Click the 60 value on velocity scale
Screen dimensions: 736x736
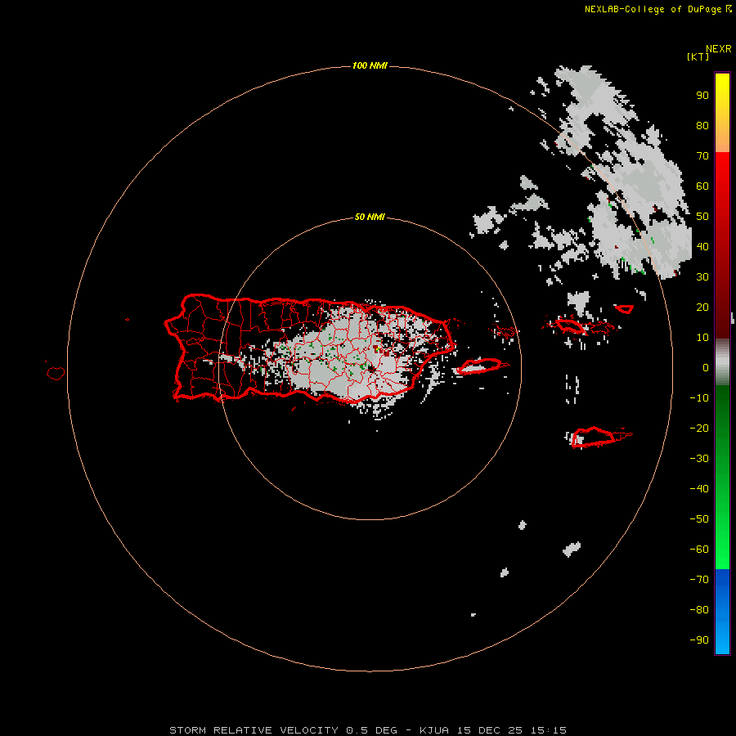tap(702, 186)
